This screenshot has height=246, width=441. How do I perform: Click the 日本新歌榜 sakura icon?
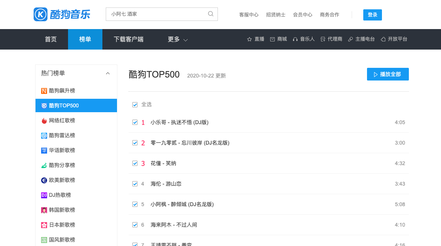pyautogui.click(x=44, y=225)
